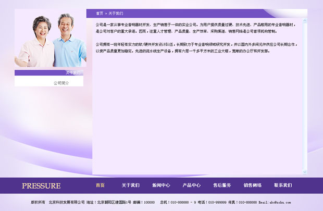Viewport: 323px width, 211px height.
Task: Click the 总机 phone number in footer
Action: 178,202
